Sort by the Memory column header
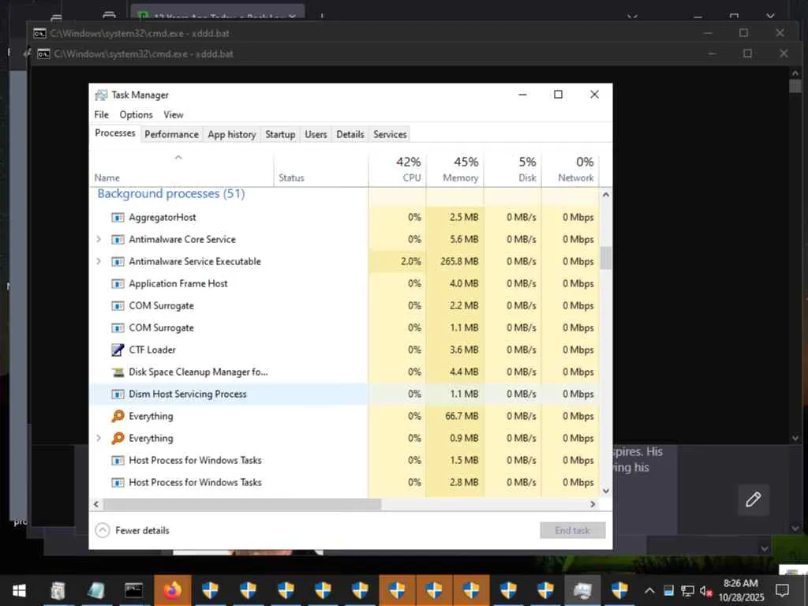Viewport: 808px width, 606px height. tap(455, 169)
